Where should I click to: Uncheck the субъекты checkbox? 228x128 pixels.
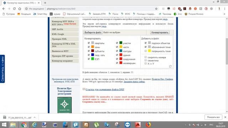point(89,51)
